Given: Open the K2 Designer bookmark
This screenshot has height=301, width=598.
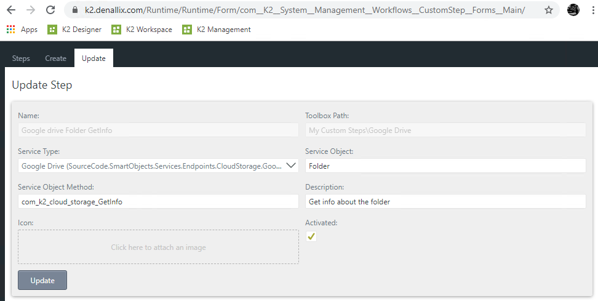Looking at the screenshot, I should [74, 30].
